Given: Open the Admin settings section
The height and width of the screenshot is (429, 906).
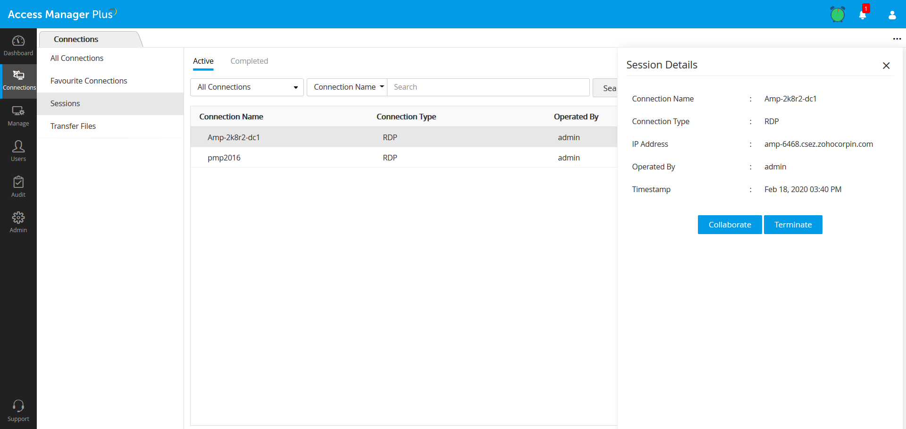Looking at the screenshot, I should click(x=18, y=221).
